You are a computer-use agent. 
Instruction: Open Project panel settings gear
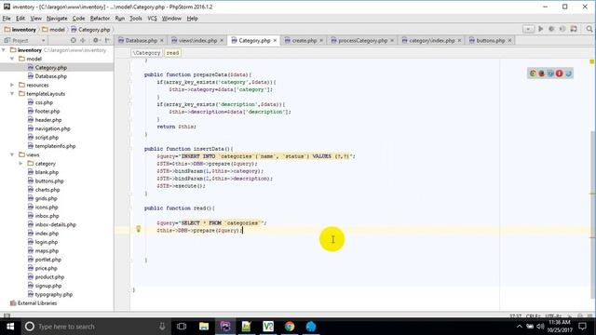click(x=96, y=40)
